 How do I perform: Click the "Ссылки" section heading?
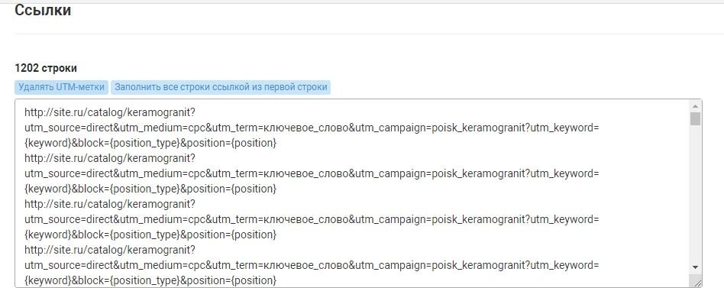(43, 10)
